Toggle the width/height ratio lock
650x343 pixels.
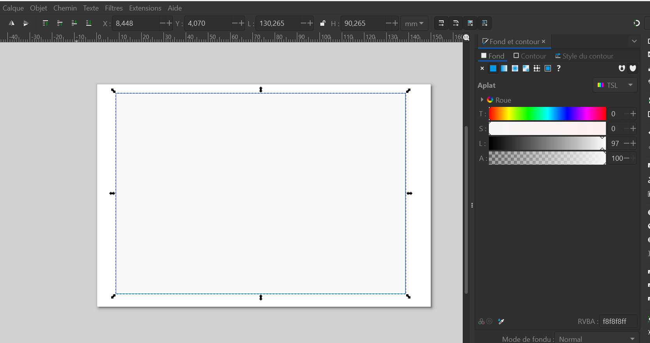pyautogui.click(x=323, y=23)
